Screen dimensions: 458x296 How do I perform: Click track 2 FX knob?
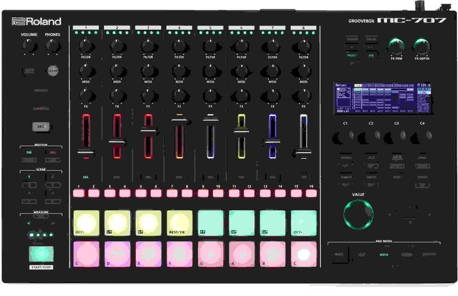click(117, 96)
